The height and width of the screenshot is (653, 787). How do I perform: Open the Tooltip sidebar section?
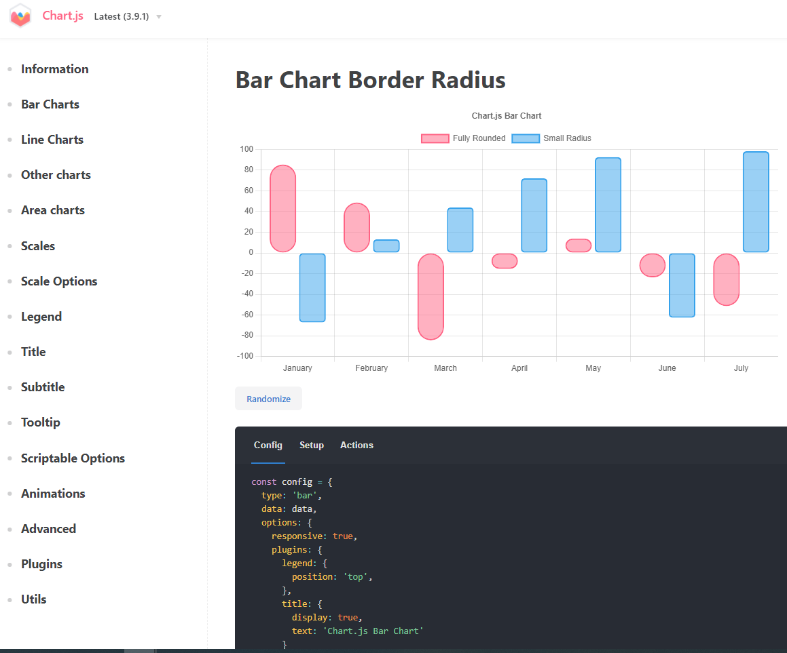(x=41, y=422)
